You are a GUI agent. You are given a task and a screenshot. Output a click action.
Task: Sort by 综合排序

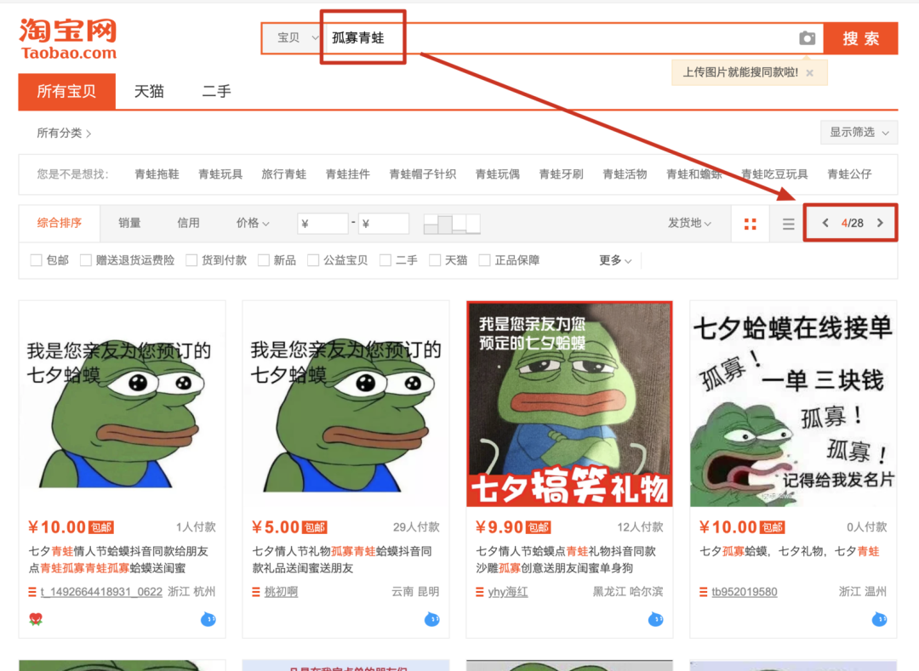pyautogui.click(x=60, y=223)
